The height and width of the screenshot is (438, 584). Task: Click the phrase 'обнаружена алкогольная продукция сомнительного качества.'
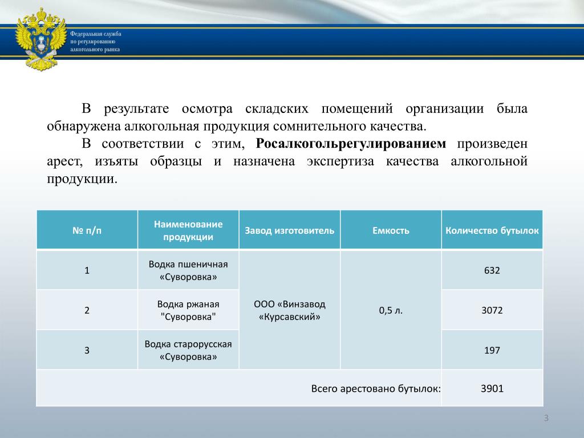[237, 126]
